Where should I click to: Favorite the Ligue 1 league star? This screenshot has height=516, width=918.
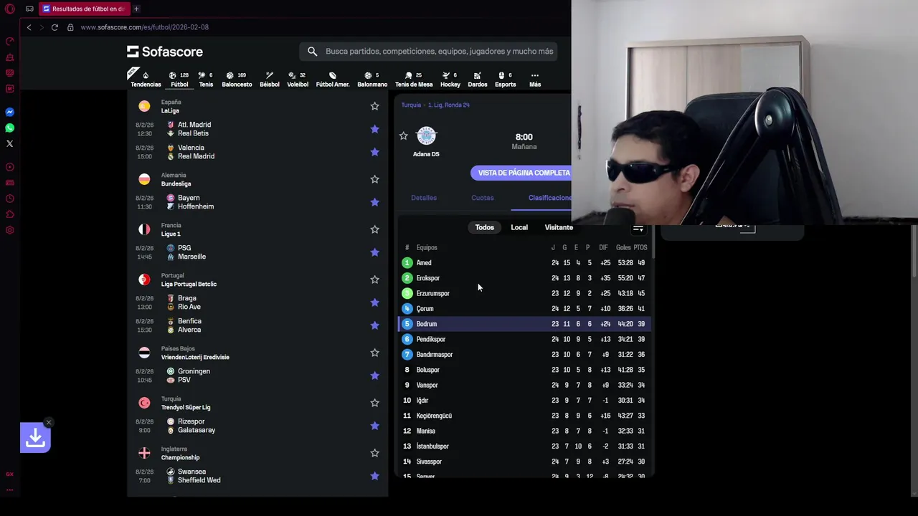(x=374, y=229)
